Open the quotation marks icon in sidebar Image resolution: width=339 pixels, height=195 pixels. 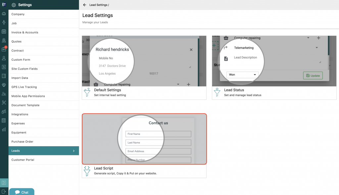[x=4, y=111]
